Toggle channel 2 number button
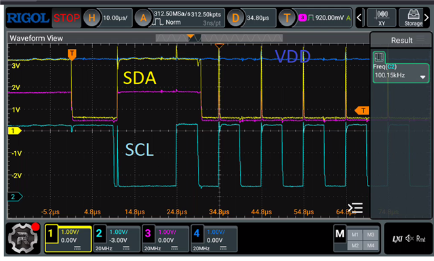The width and height of the screenshot is (434, 261). click(99, 234)
